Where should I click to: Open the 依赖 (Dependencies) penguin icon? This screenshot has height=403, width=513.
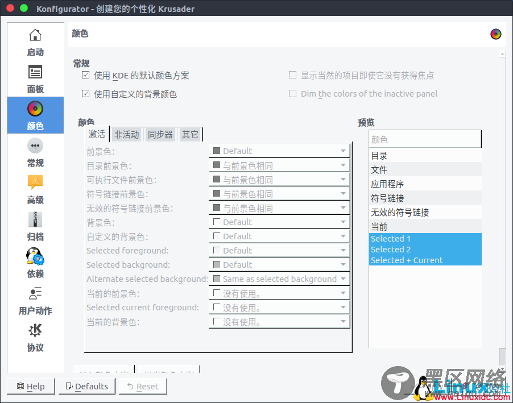point(35,256)
